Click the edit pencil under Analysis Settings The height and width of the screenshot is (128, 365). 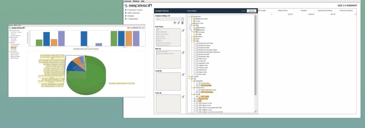(x=179, y=23)
